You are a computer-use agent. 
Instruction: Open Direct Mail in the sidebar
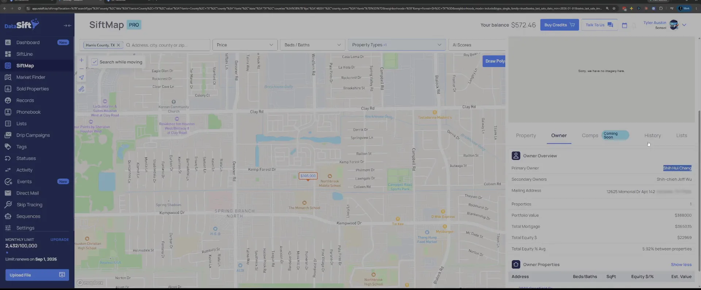point(27,193)
